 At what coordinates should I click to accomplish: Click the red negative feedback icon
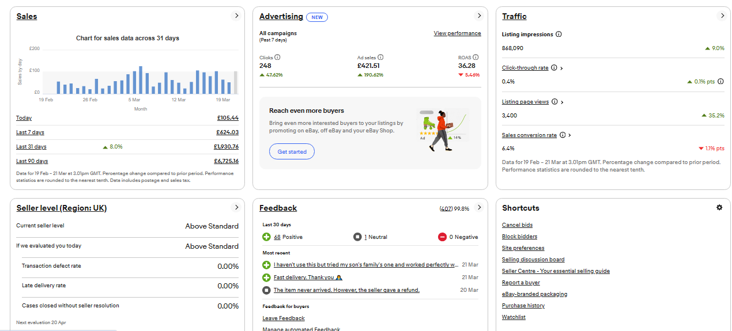(x=442, y=237)
